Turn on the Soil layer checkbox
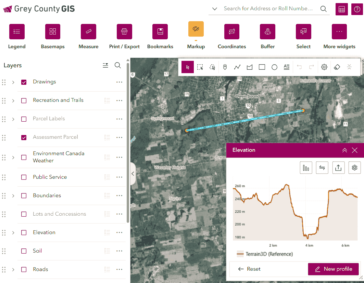This screenshot has height=283, width=364. [24, 251]
